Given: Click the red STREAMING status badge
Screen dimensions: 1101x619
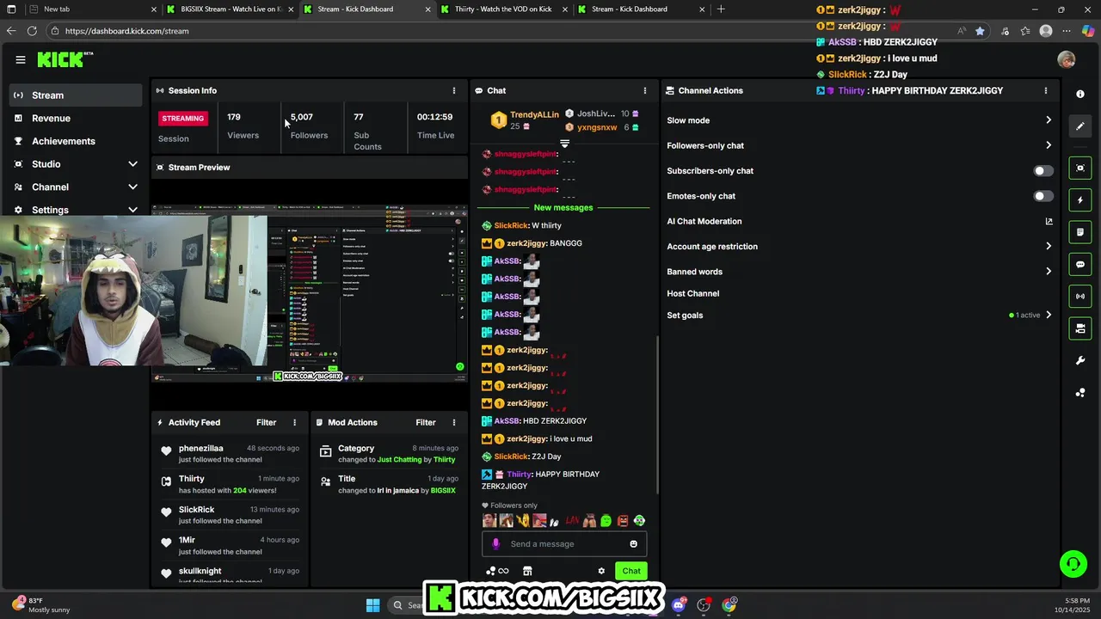Looking at the screenshot, I should coord(183,118).
